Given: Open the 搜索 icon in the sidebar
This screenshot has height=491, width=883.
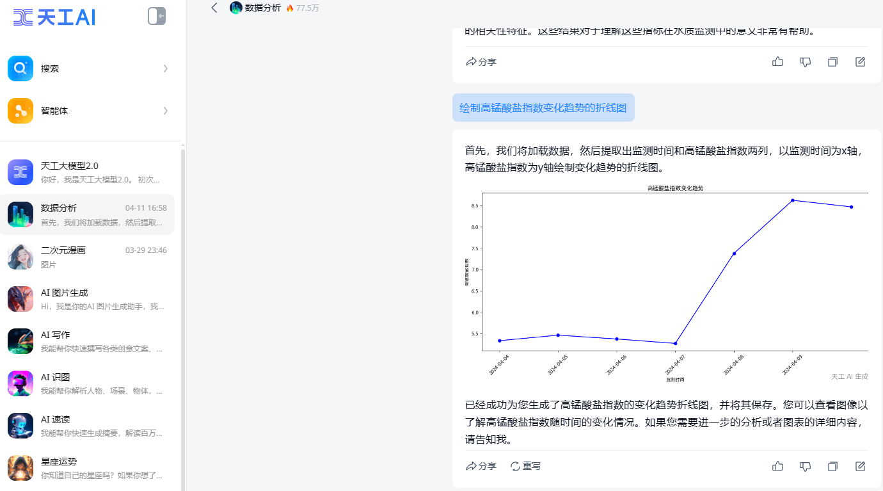Looking at the screenshot, I should 20,68.
